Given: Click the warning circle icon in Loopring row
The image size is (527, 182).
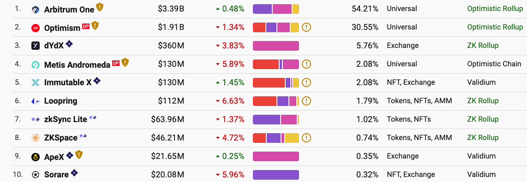Looking at the screenshot, I should coord(306,101).
